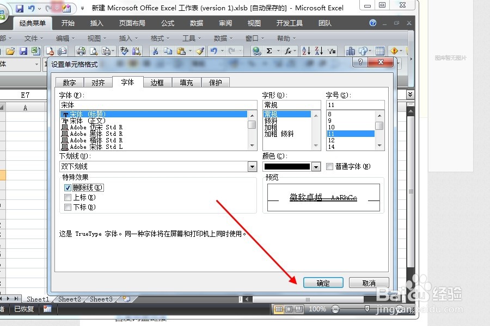490x326 pixels.
Task: Click the 取消 button to cancel
Action: click(369, 283)
